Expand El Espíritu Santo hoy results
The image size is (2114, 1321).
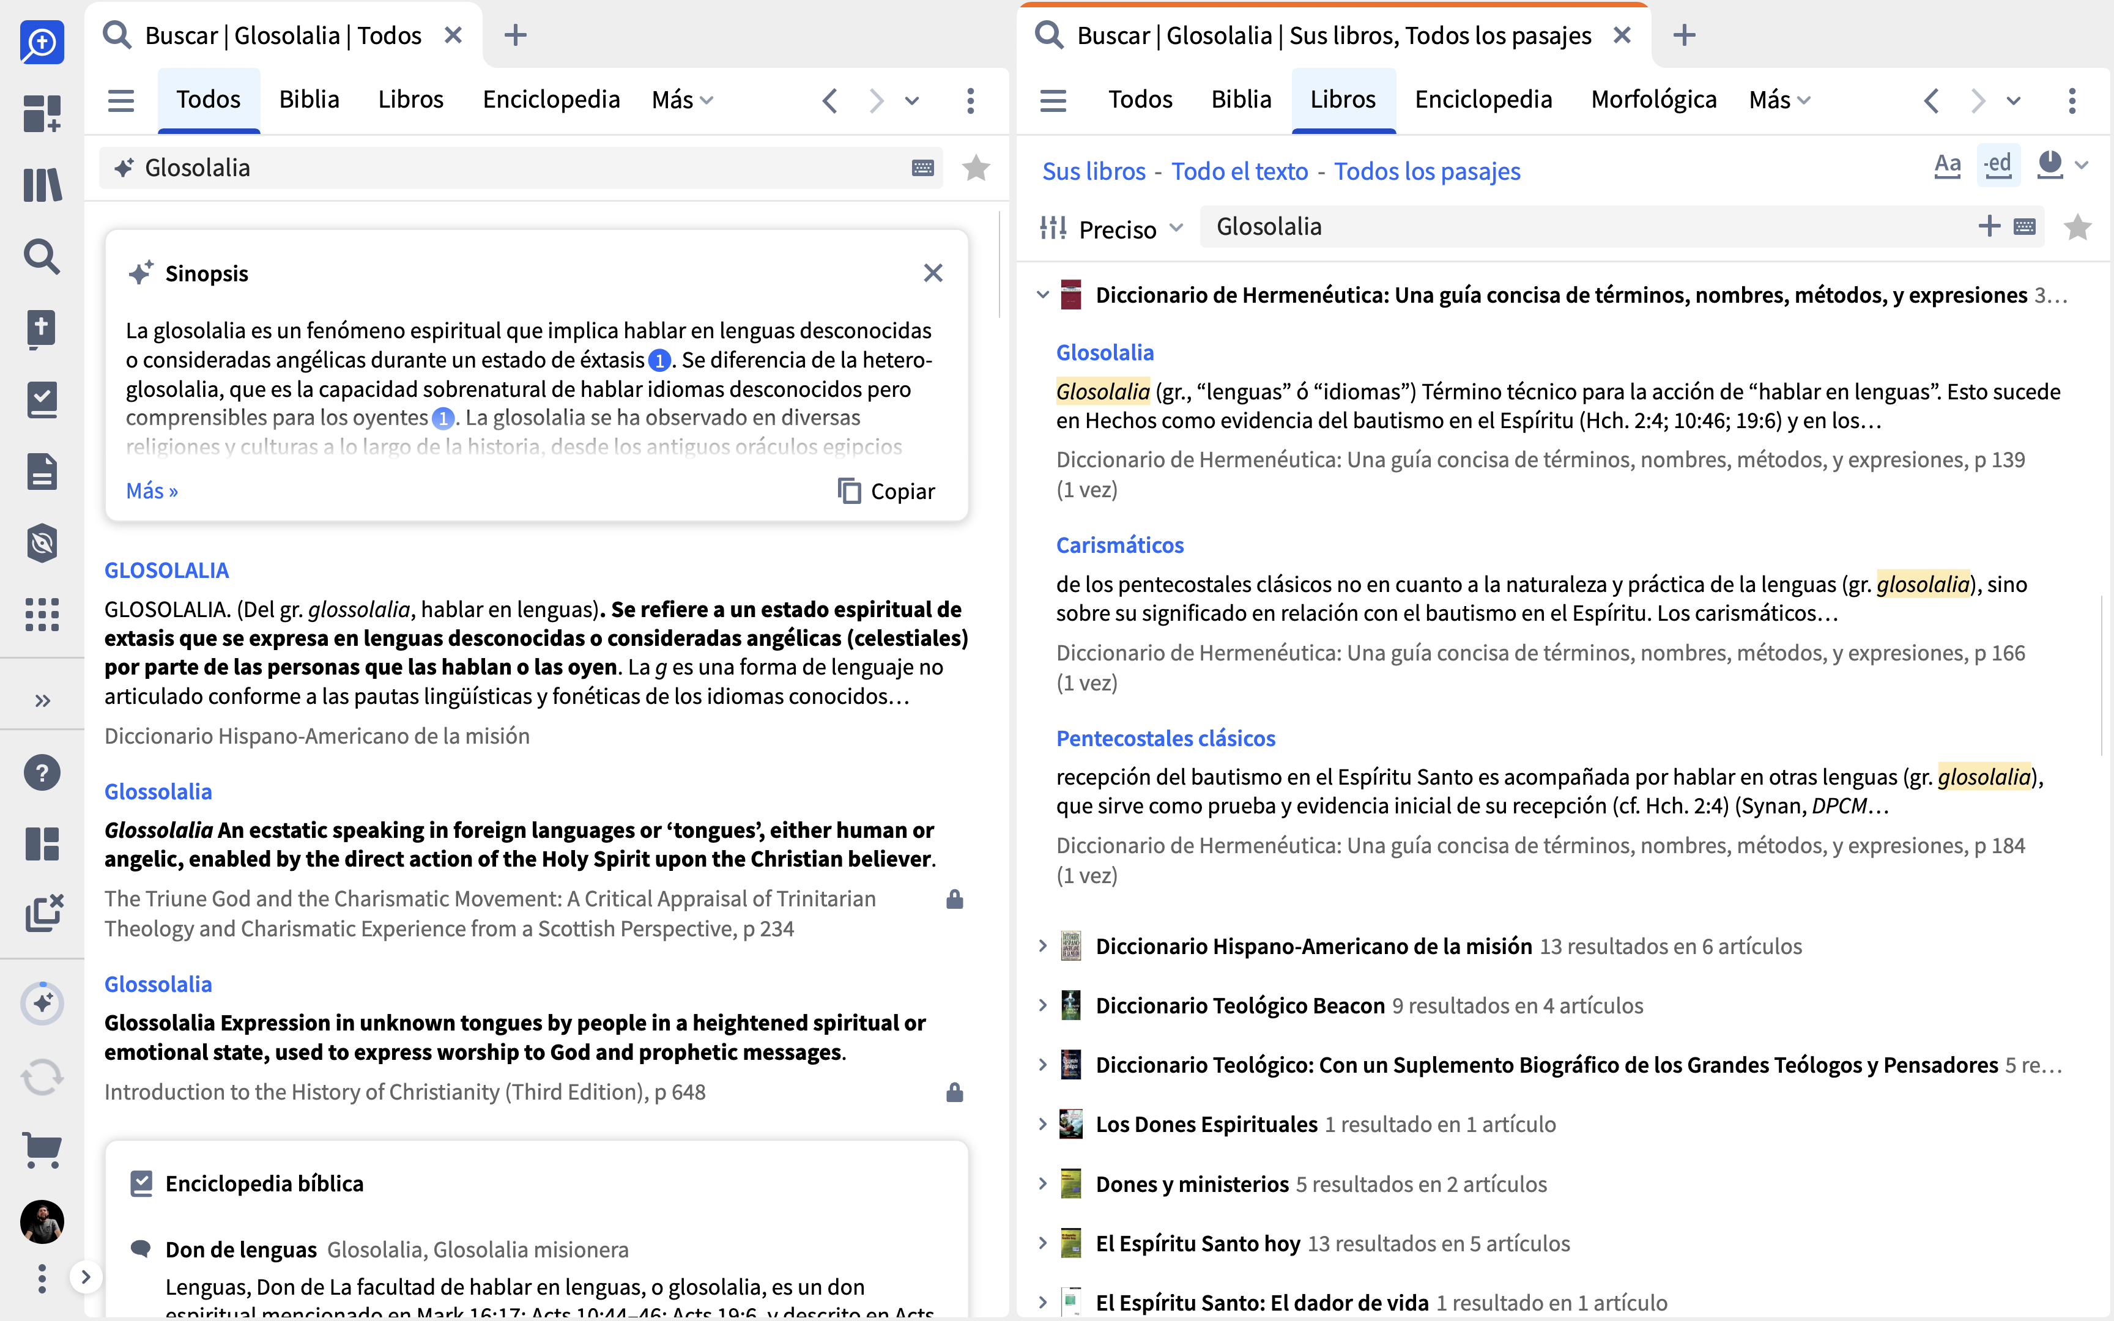tap(1042, 1243)
